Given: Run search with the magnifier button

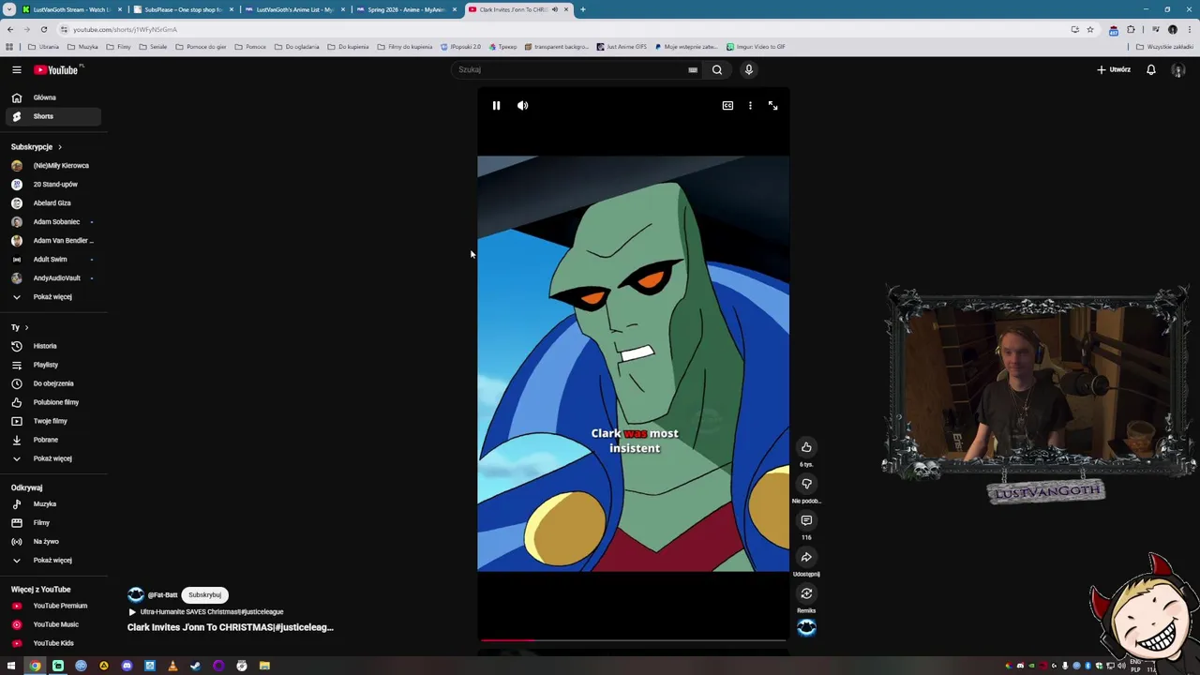Looking at the screenshot, I should point(717,69).
